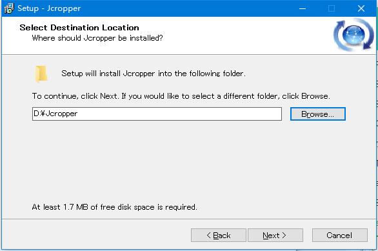Click the Browse... button

(x=318, y=114)
